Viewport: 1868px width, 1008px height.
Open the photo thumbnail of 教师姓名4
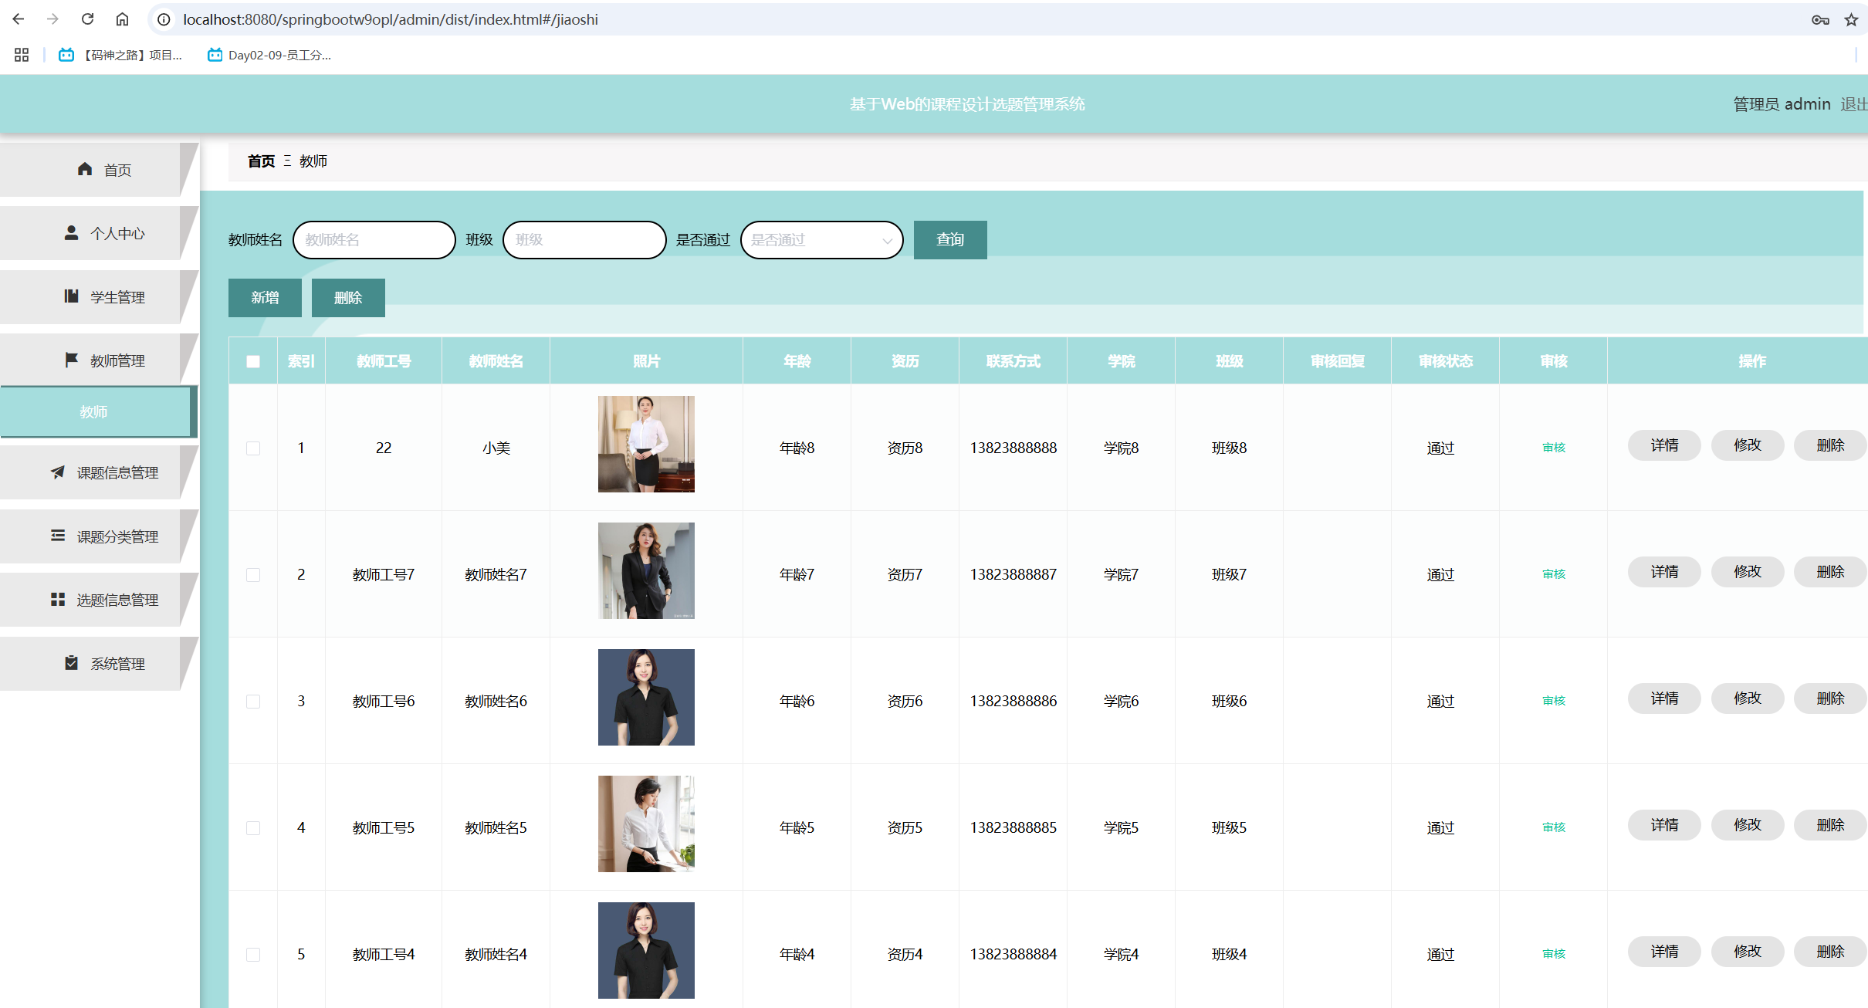pos(646,950)
